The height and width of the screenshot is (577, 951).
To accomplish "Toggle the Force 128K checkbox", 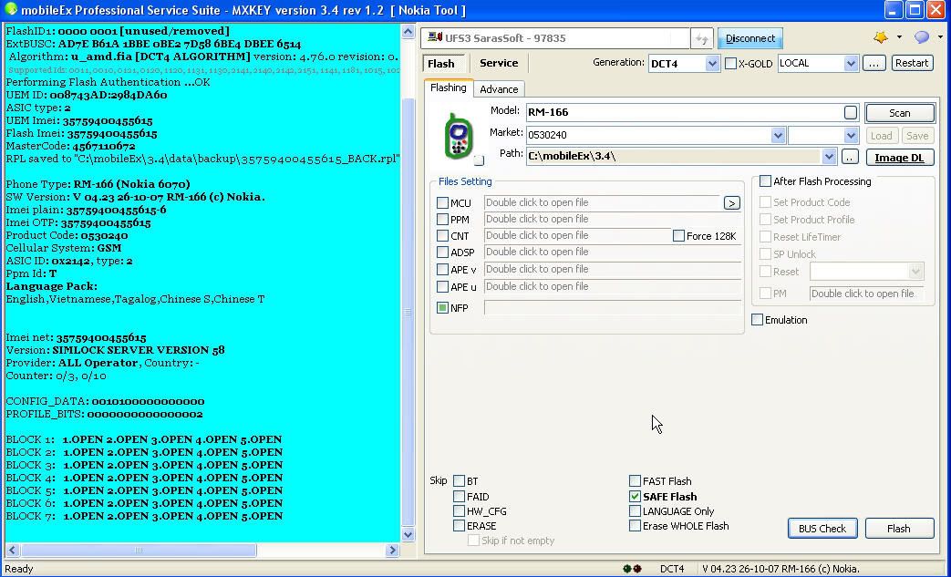I will point(678,236).
